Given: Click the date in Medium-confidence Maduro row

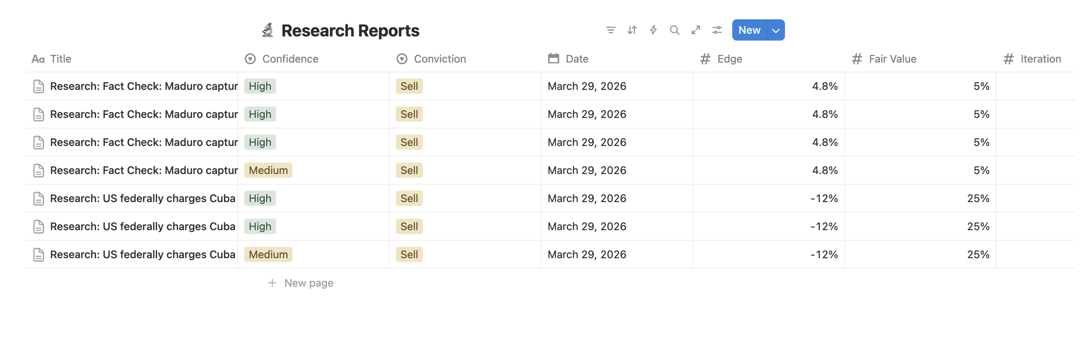Looking at the screenshot, I should tap(587, 171).
